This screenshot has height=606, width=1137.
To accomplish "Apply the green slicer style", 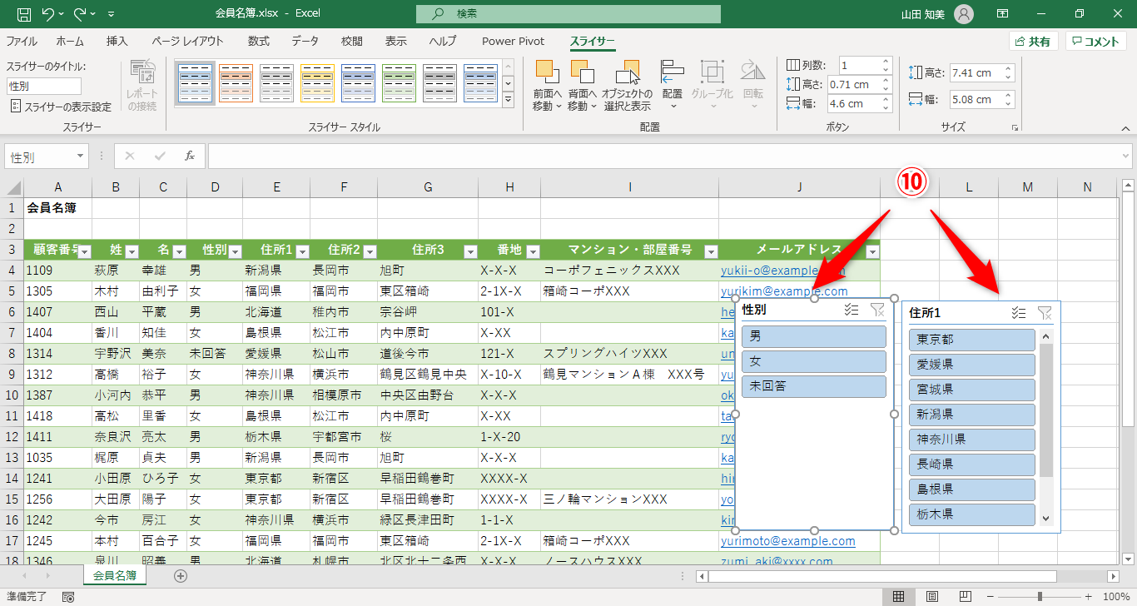I will pyautogui.click(x=400, y=83).
